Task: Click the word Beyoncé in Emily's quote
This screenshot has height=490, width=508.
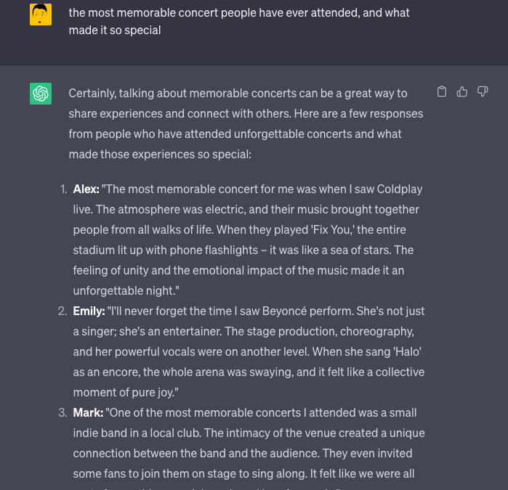Action: tap(284, 311)
